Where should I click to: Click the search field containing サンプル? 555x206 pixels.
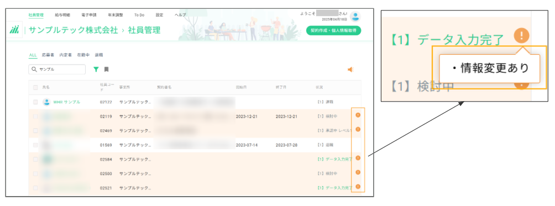(57, 70)
